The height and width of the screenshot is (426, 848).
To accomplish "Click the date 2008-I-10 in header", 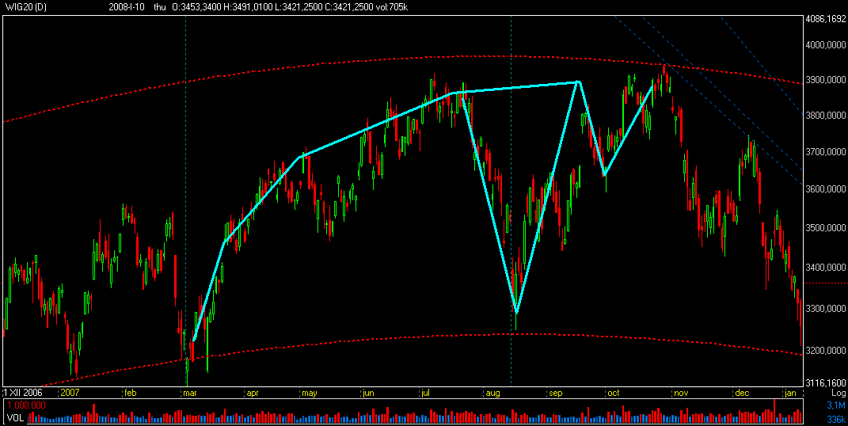I will click(127, 8).
